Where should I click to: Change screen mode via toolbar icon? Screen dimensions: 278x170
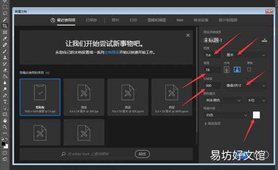point(5,159)
